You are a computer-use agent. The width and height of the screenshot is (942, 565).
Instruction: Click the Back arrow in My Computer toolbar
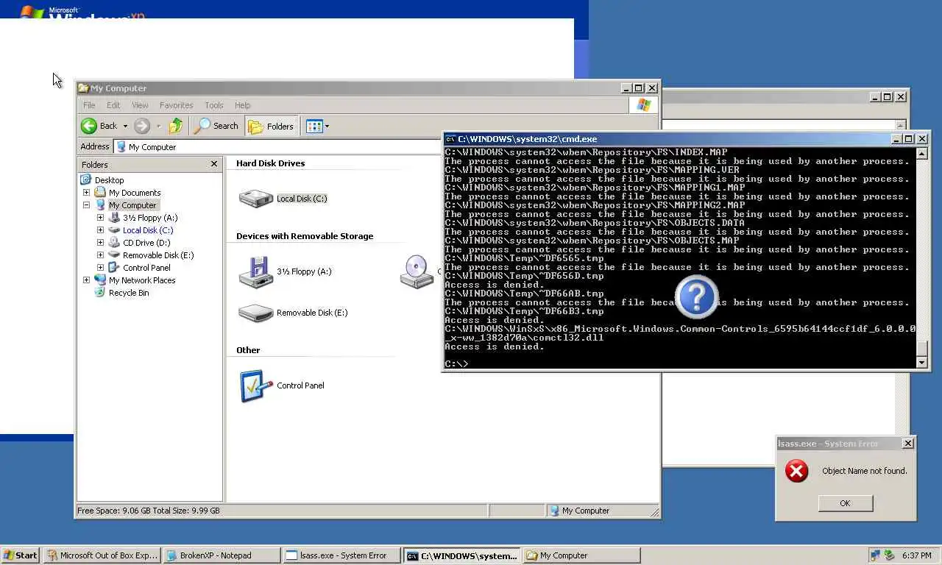tap(89, 126)
